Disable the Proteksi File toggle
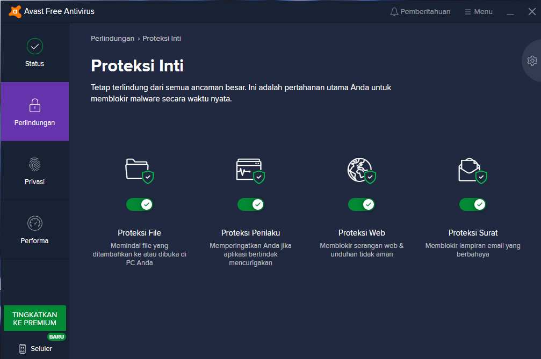This screenshot has height=359, width=541. [139, 204]
